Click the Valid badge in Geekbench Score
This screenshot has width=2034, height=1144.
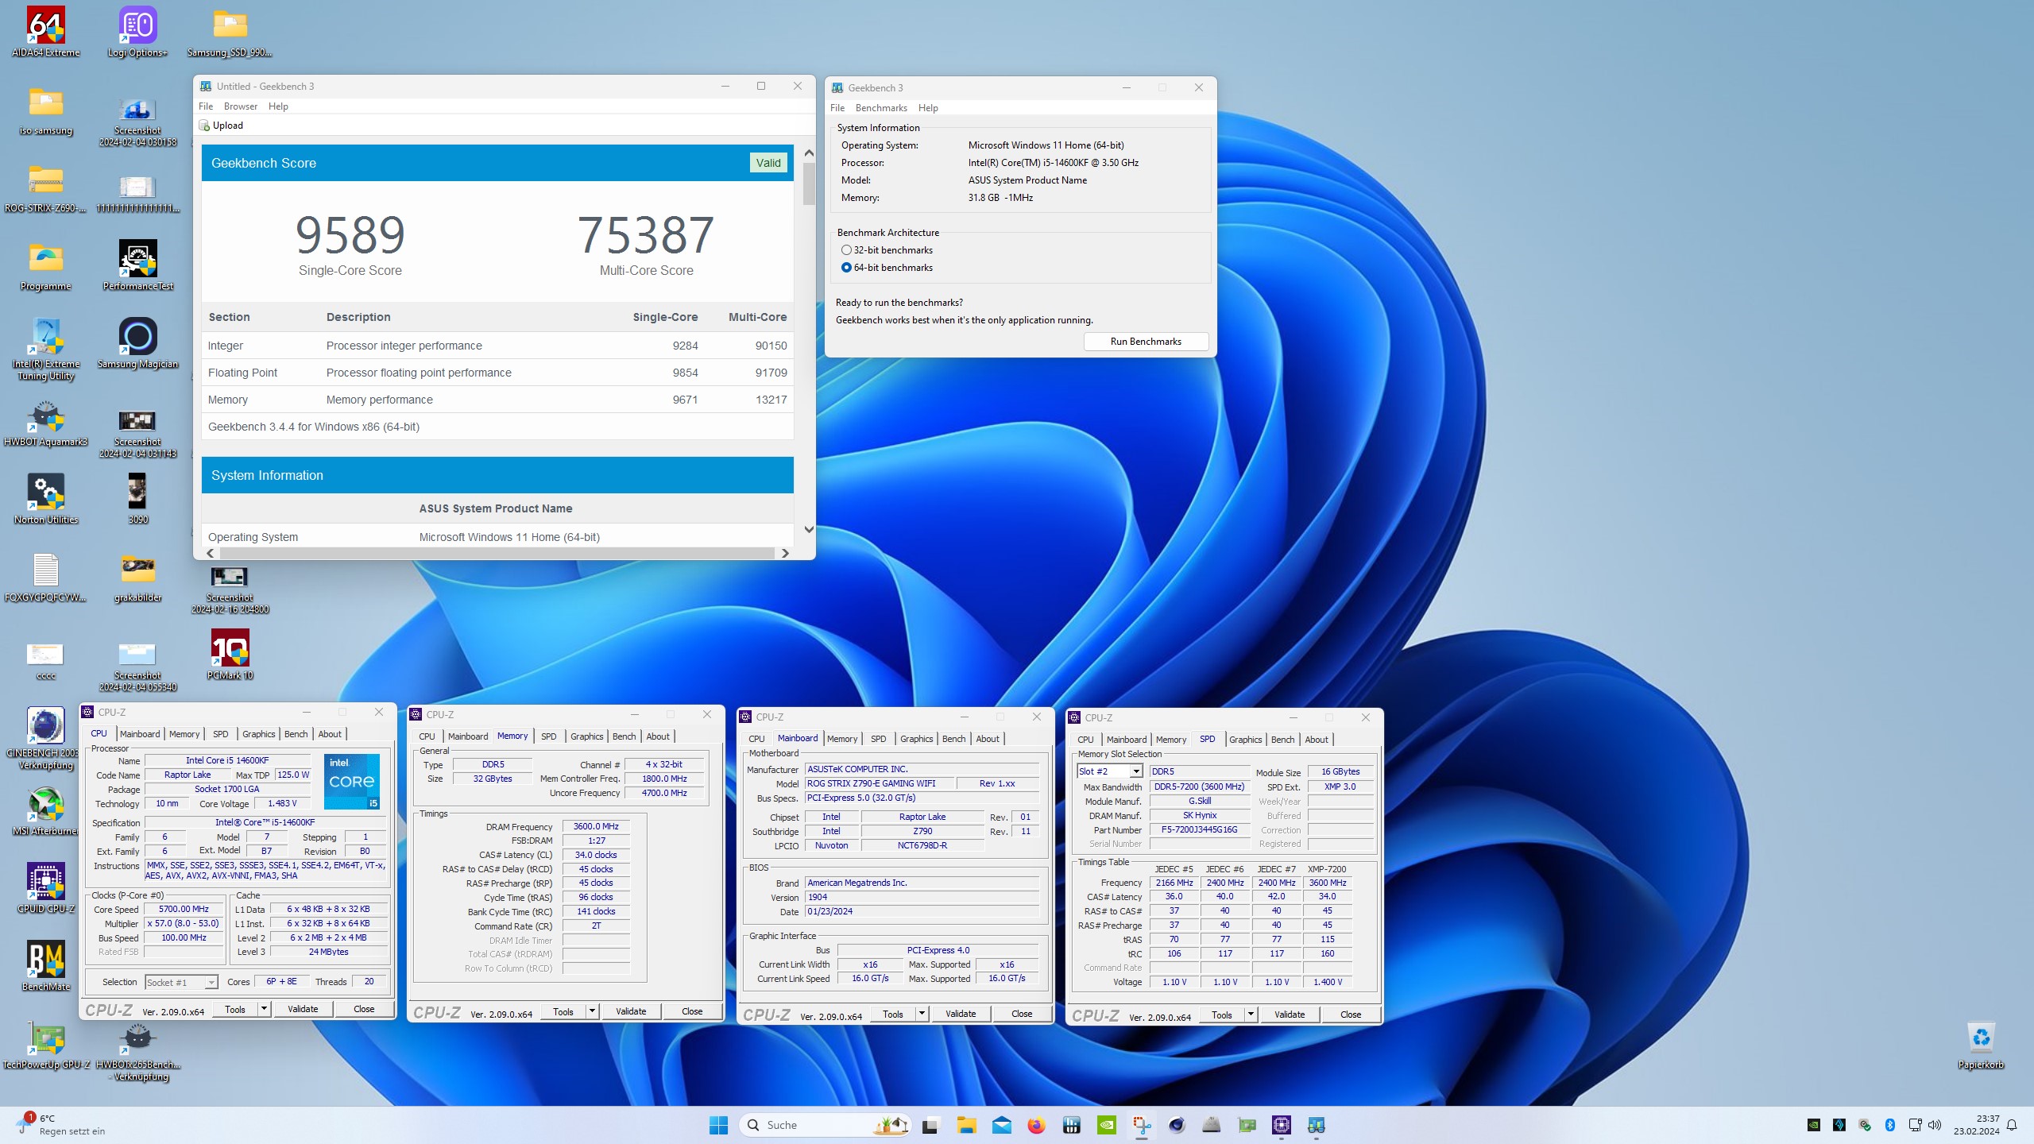(768, 163)
